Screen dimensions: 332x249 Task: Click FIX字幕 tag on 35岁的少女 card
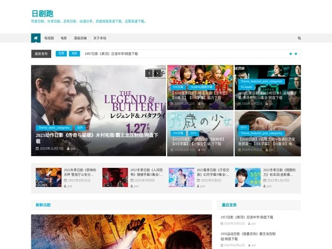pos(178,133)
